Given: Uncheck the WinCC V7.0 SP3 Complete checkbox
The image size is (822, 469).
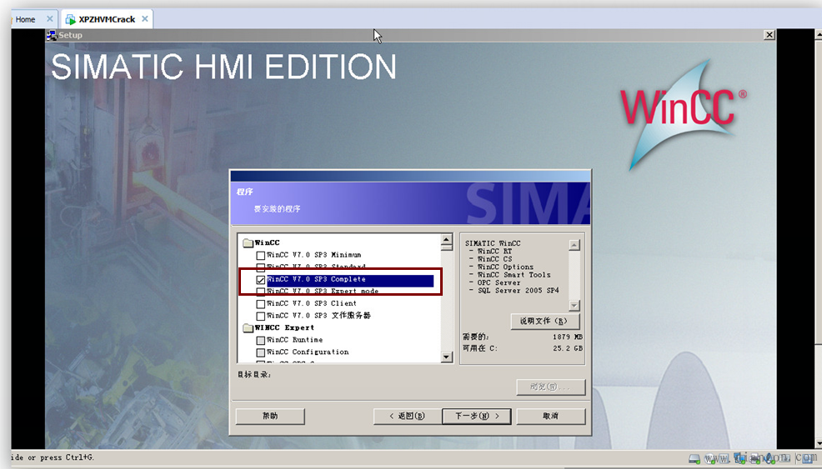Looking at the screenshot, I should 261,280.
